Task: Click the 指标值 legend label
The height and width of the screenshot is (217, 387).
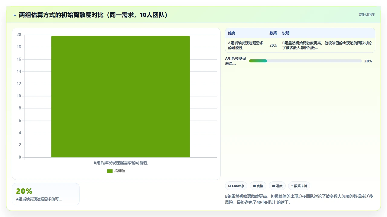Action: [x=120, y=171]
